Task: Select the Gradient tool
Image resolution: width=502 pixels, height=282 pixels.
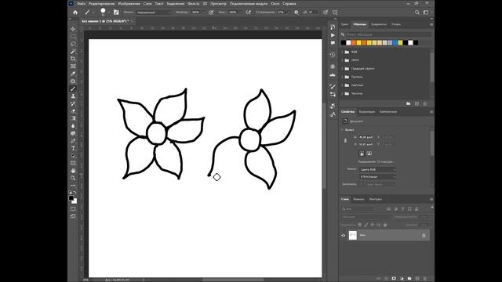Action: pos(73,118)
